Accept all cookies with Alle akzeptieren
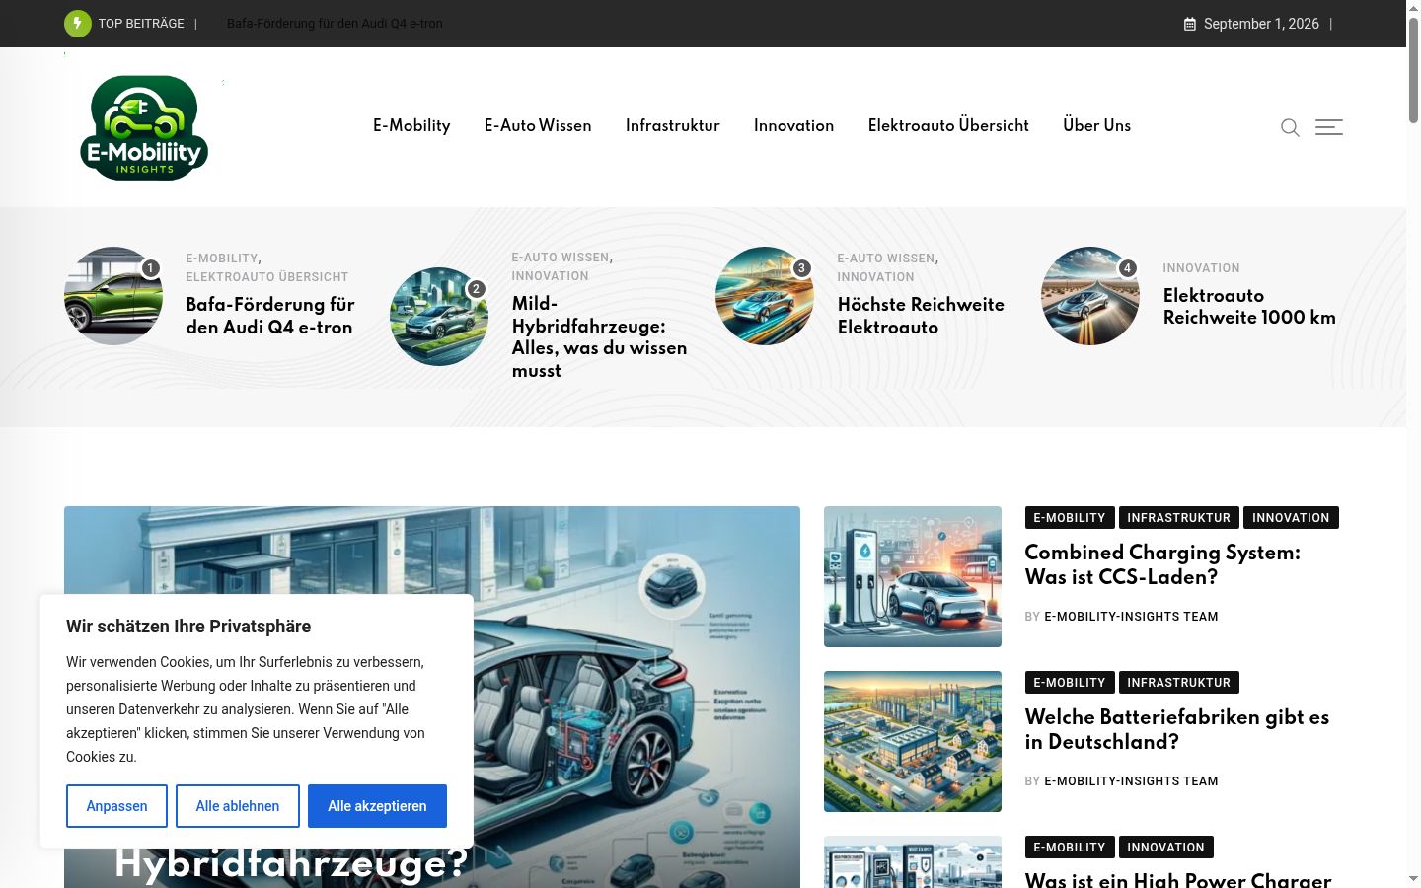 click(377, 806)
